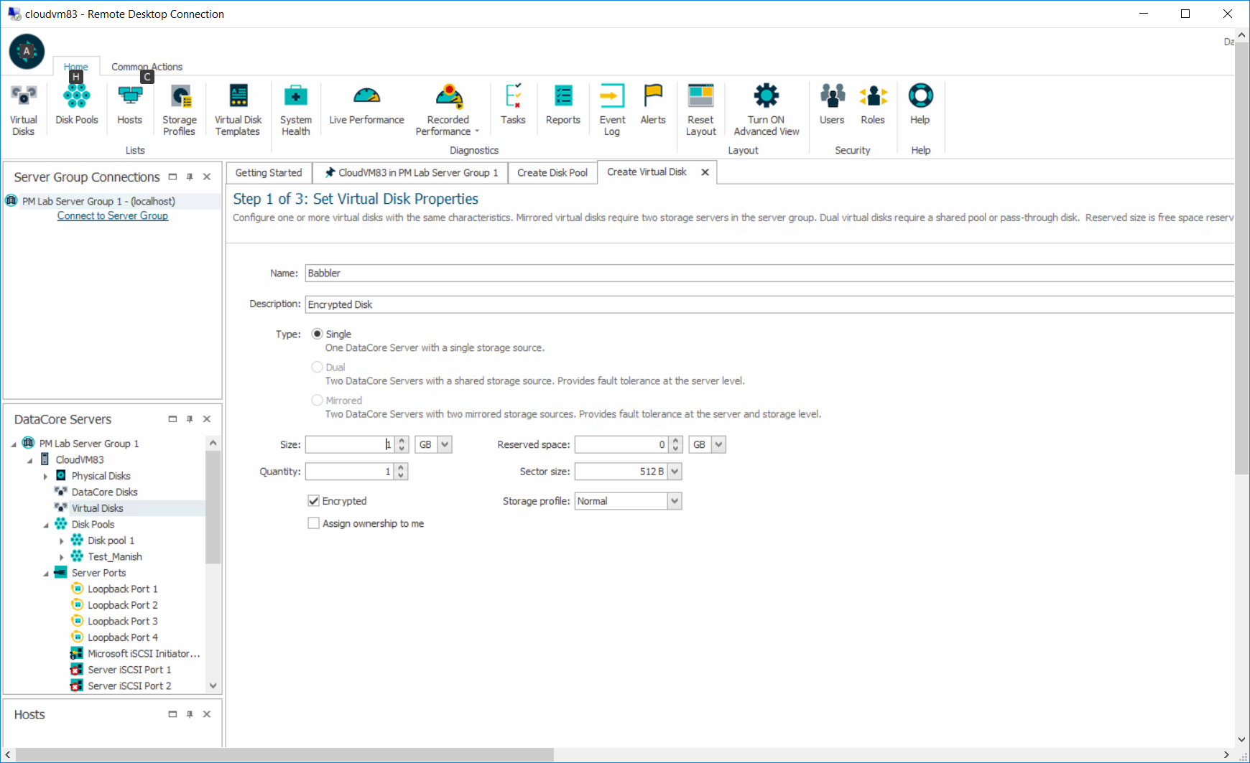Turn ON Advanced View
The image size is (1250, 763).
[766, 106]
